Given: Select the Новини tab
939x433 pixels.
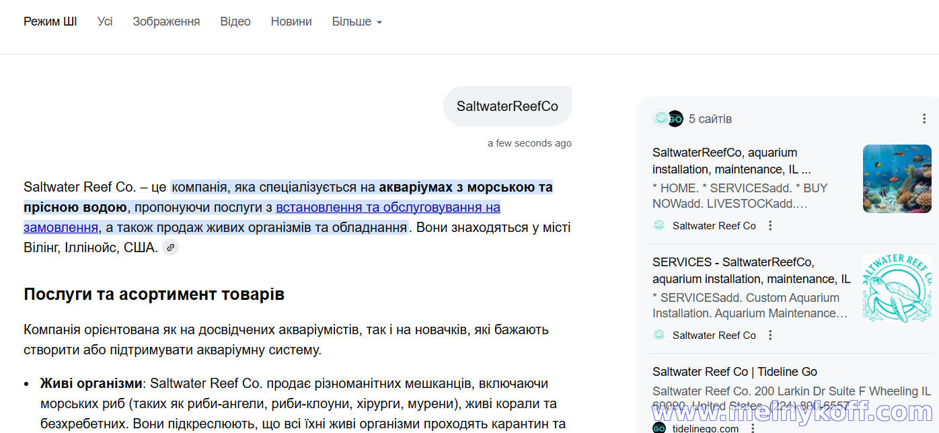Looking at the screenshot, I should point(291,22).
